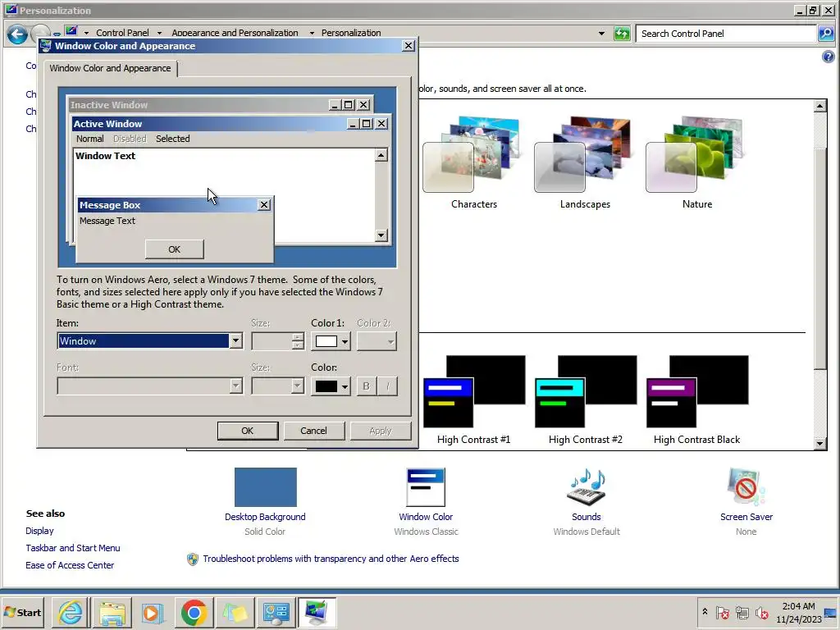The height and width of the screenshot is (630, 840).
Task: Open the Screen Saver icon
Action: [x=746, y=487]
